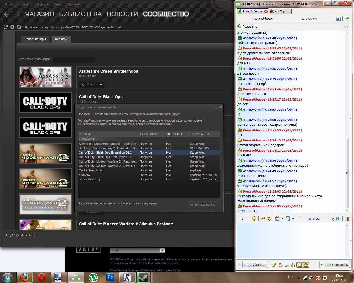This screenshot has height=283, width=354.
Task: Click the blue floppy-disk save icon in chat toolbar
Action: tap(288, 219)
